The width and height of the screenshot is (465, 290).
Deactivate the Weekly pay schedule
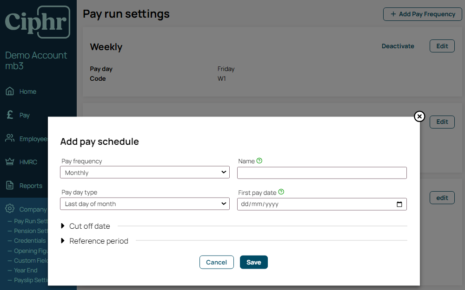coord(398,46)
